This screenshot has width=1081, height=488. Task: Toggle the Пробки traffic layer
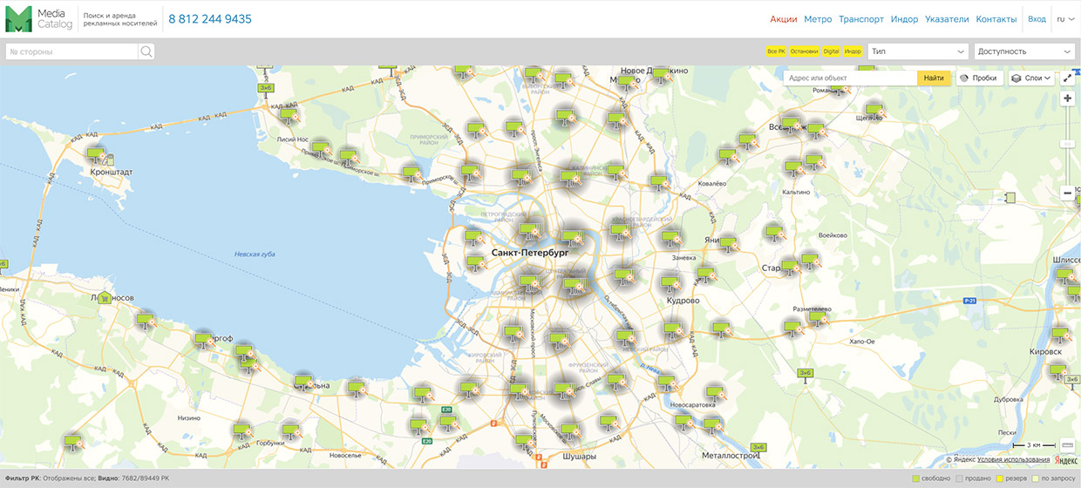[977, 78]
